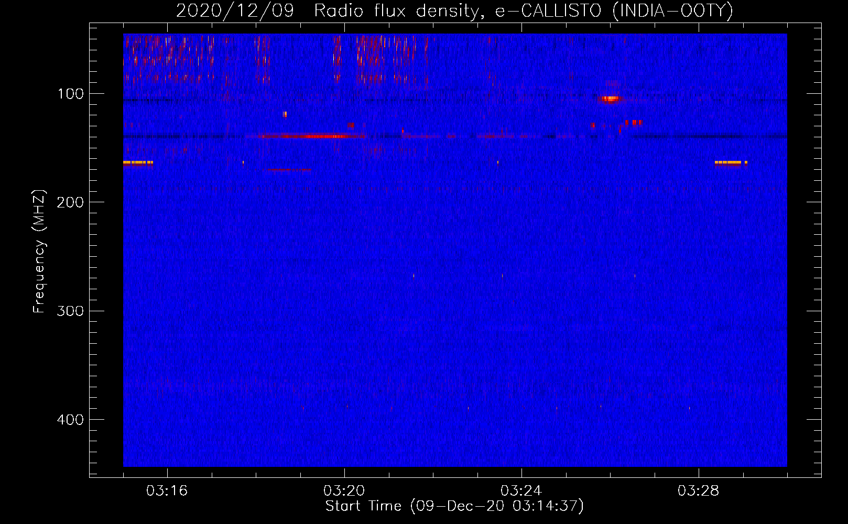Click the '03:20' time tick label
848x524 pixels.
[x=344, y=491]
